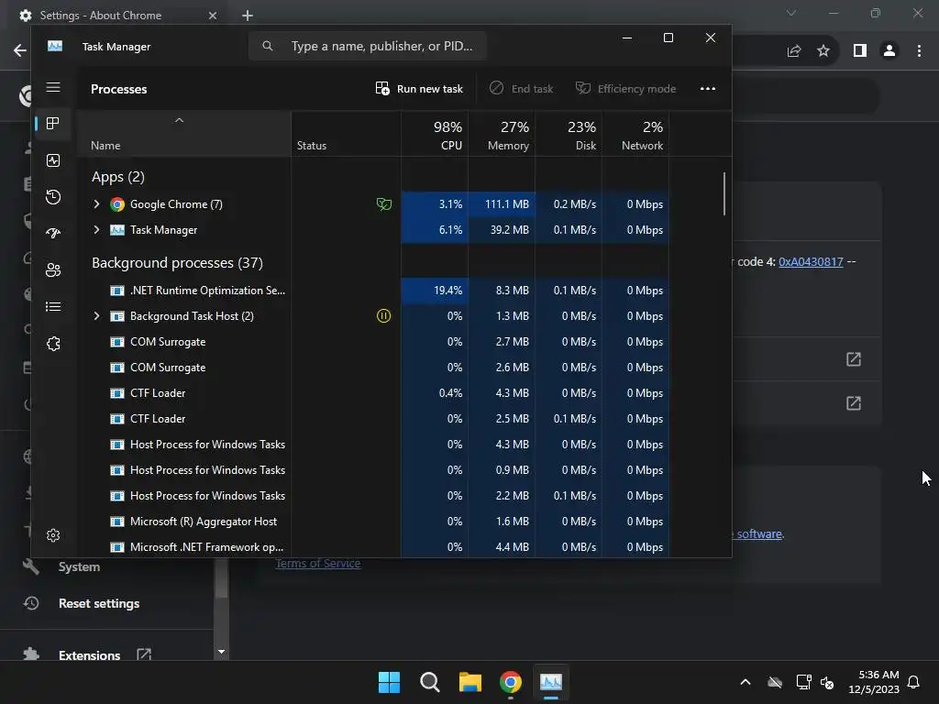Open Chrome tab search dropdown arrow

click(x=791, y=13)
